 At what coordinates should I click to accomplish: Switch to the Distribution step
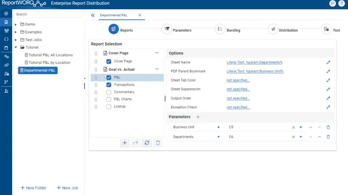pos(273,29)
